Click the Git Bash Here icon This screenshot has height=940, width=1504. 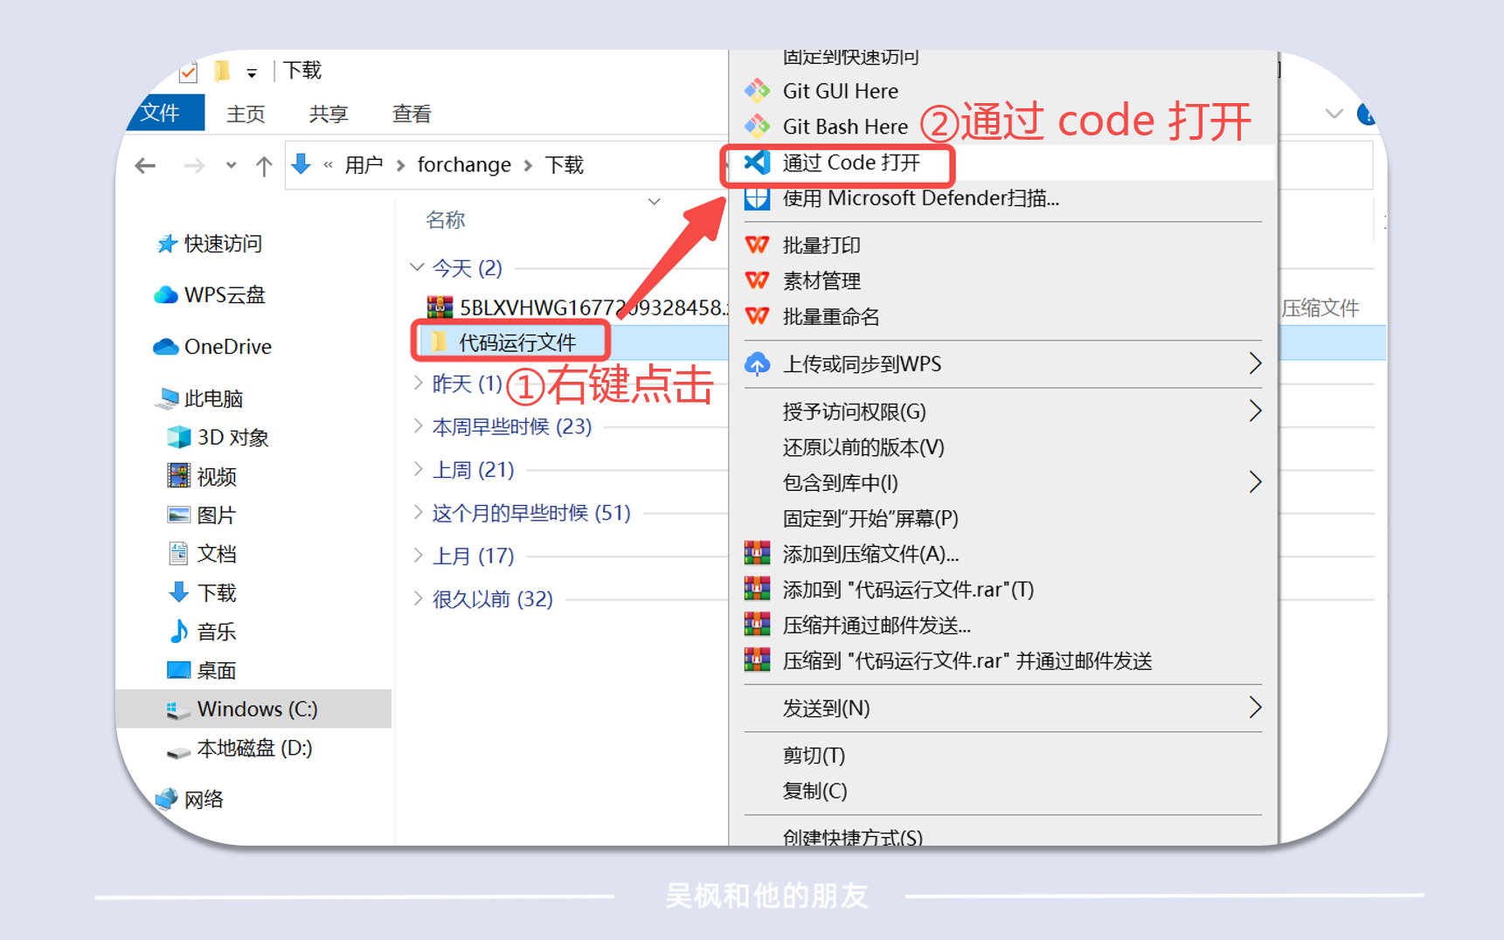(x=757, y=127)
